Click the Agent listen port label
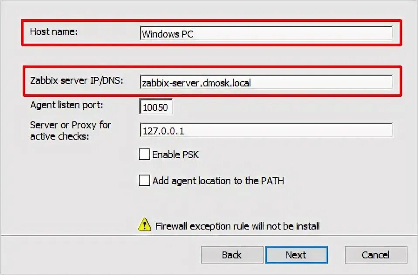Screen dimensions: 418x275 click(67, 105)
